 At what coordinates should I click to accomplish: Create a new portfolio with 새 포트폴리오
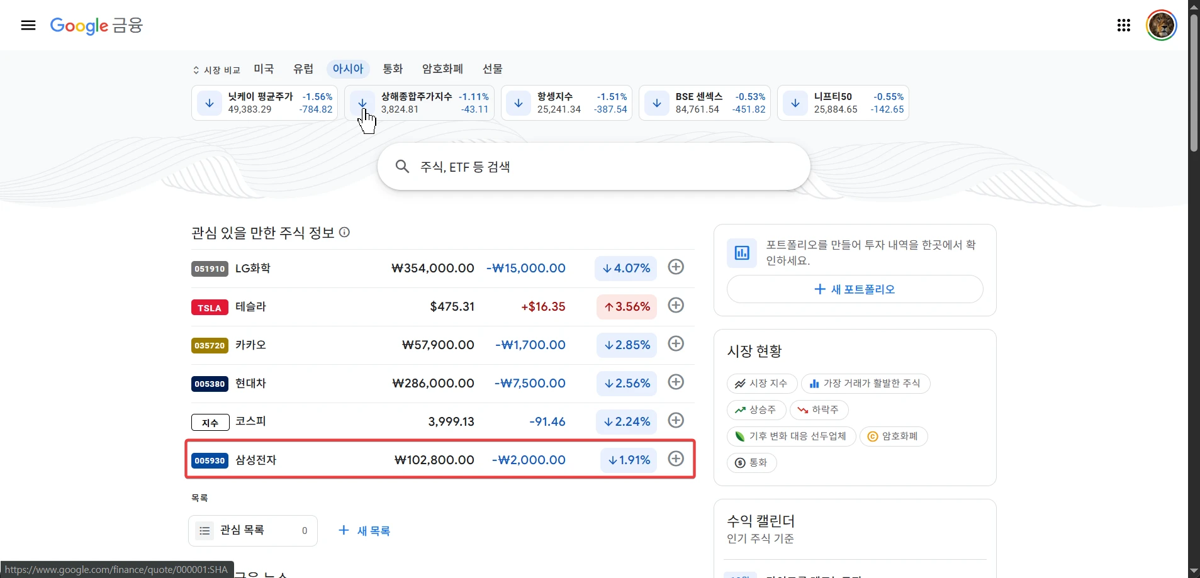tap(855, 289)
